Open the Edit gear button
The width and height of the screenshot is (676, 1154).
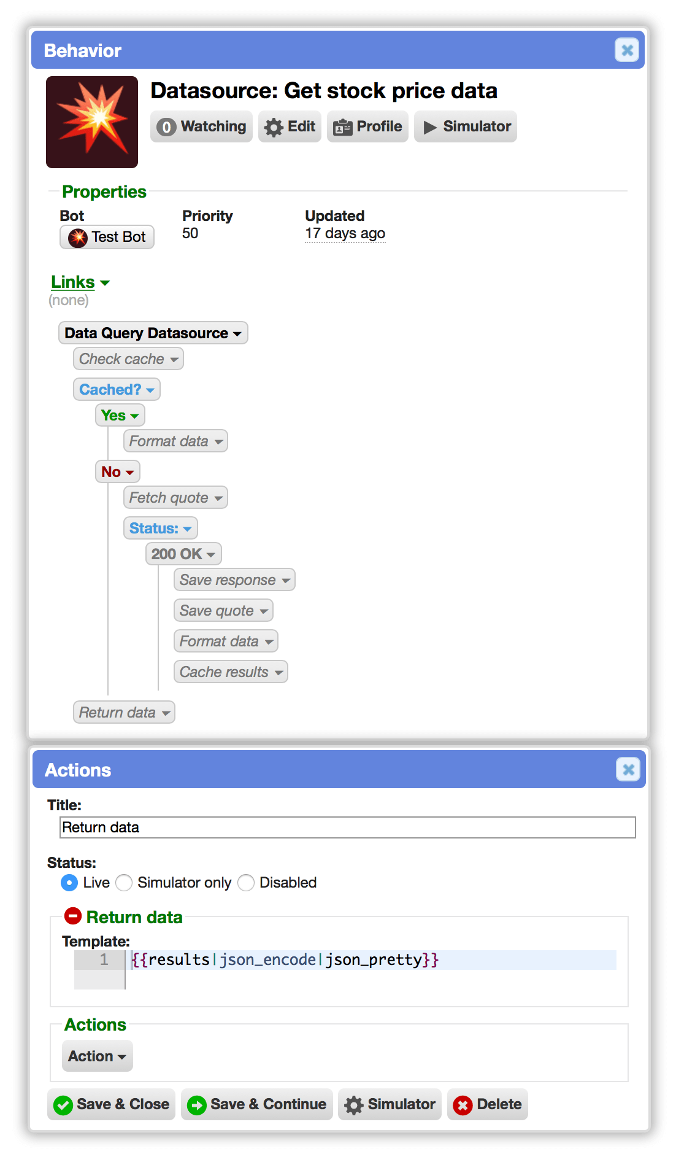[x=290, y=126]
